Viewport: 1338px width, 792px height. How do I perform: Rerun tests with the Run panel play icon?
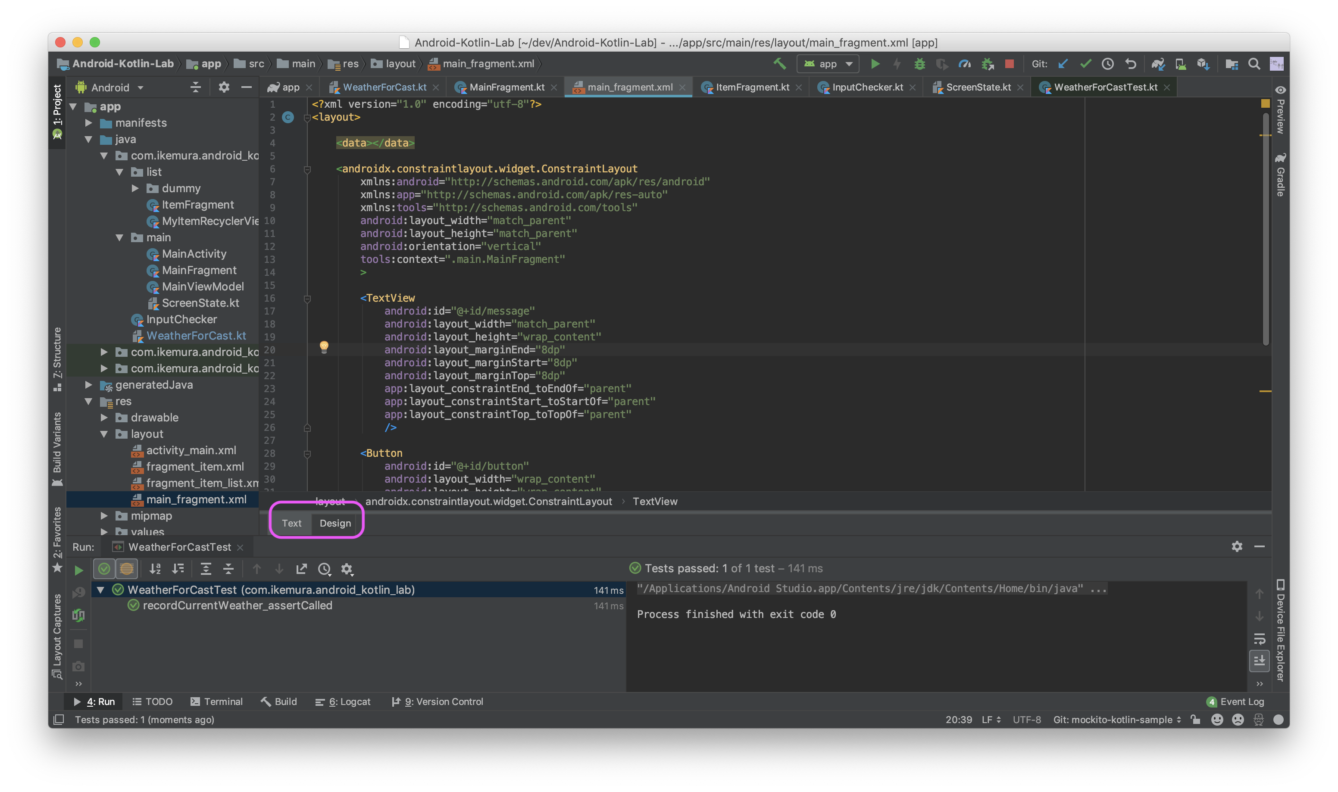tap(78, 570)
